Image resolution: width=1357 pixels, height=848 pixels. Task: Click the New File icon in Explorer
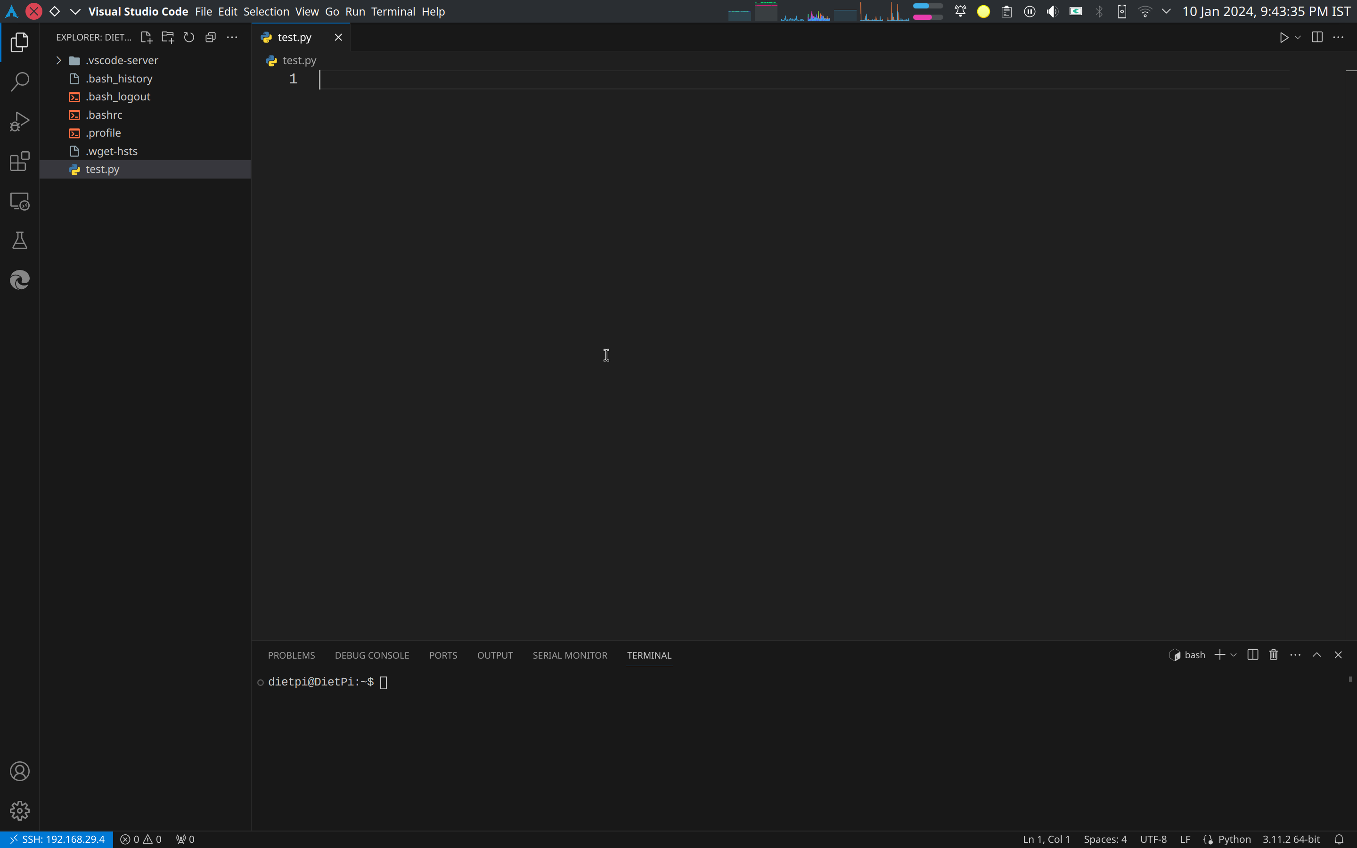pyautogui.click(x=147, y=38)
